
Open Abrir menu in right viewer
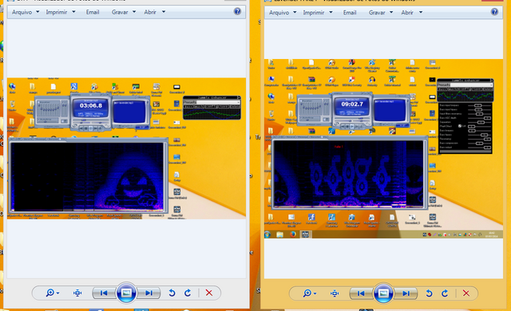(x=412, y=13)
